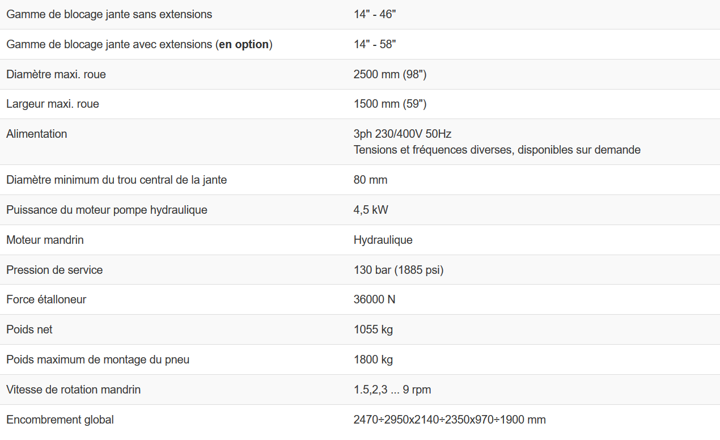This screenshot has width=720, height=440.
Task: Click the "Alimentation" row label
Action: [36, 134]
